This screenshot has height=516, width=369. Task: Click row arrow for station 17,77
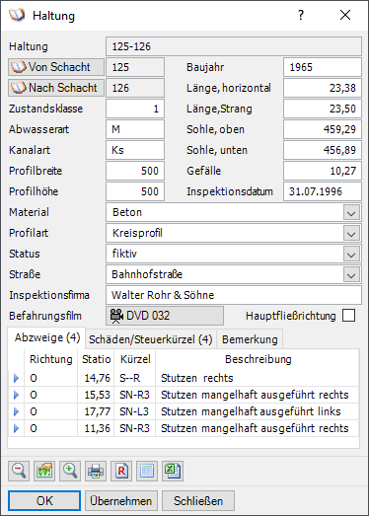tap(16, 411)
